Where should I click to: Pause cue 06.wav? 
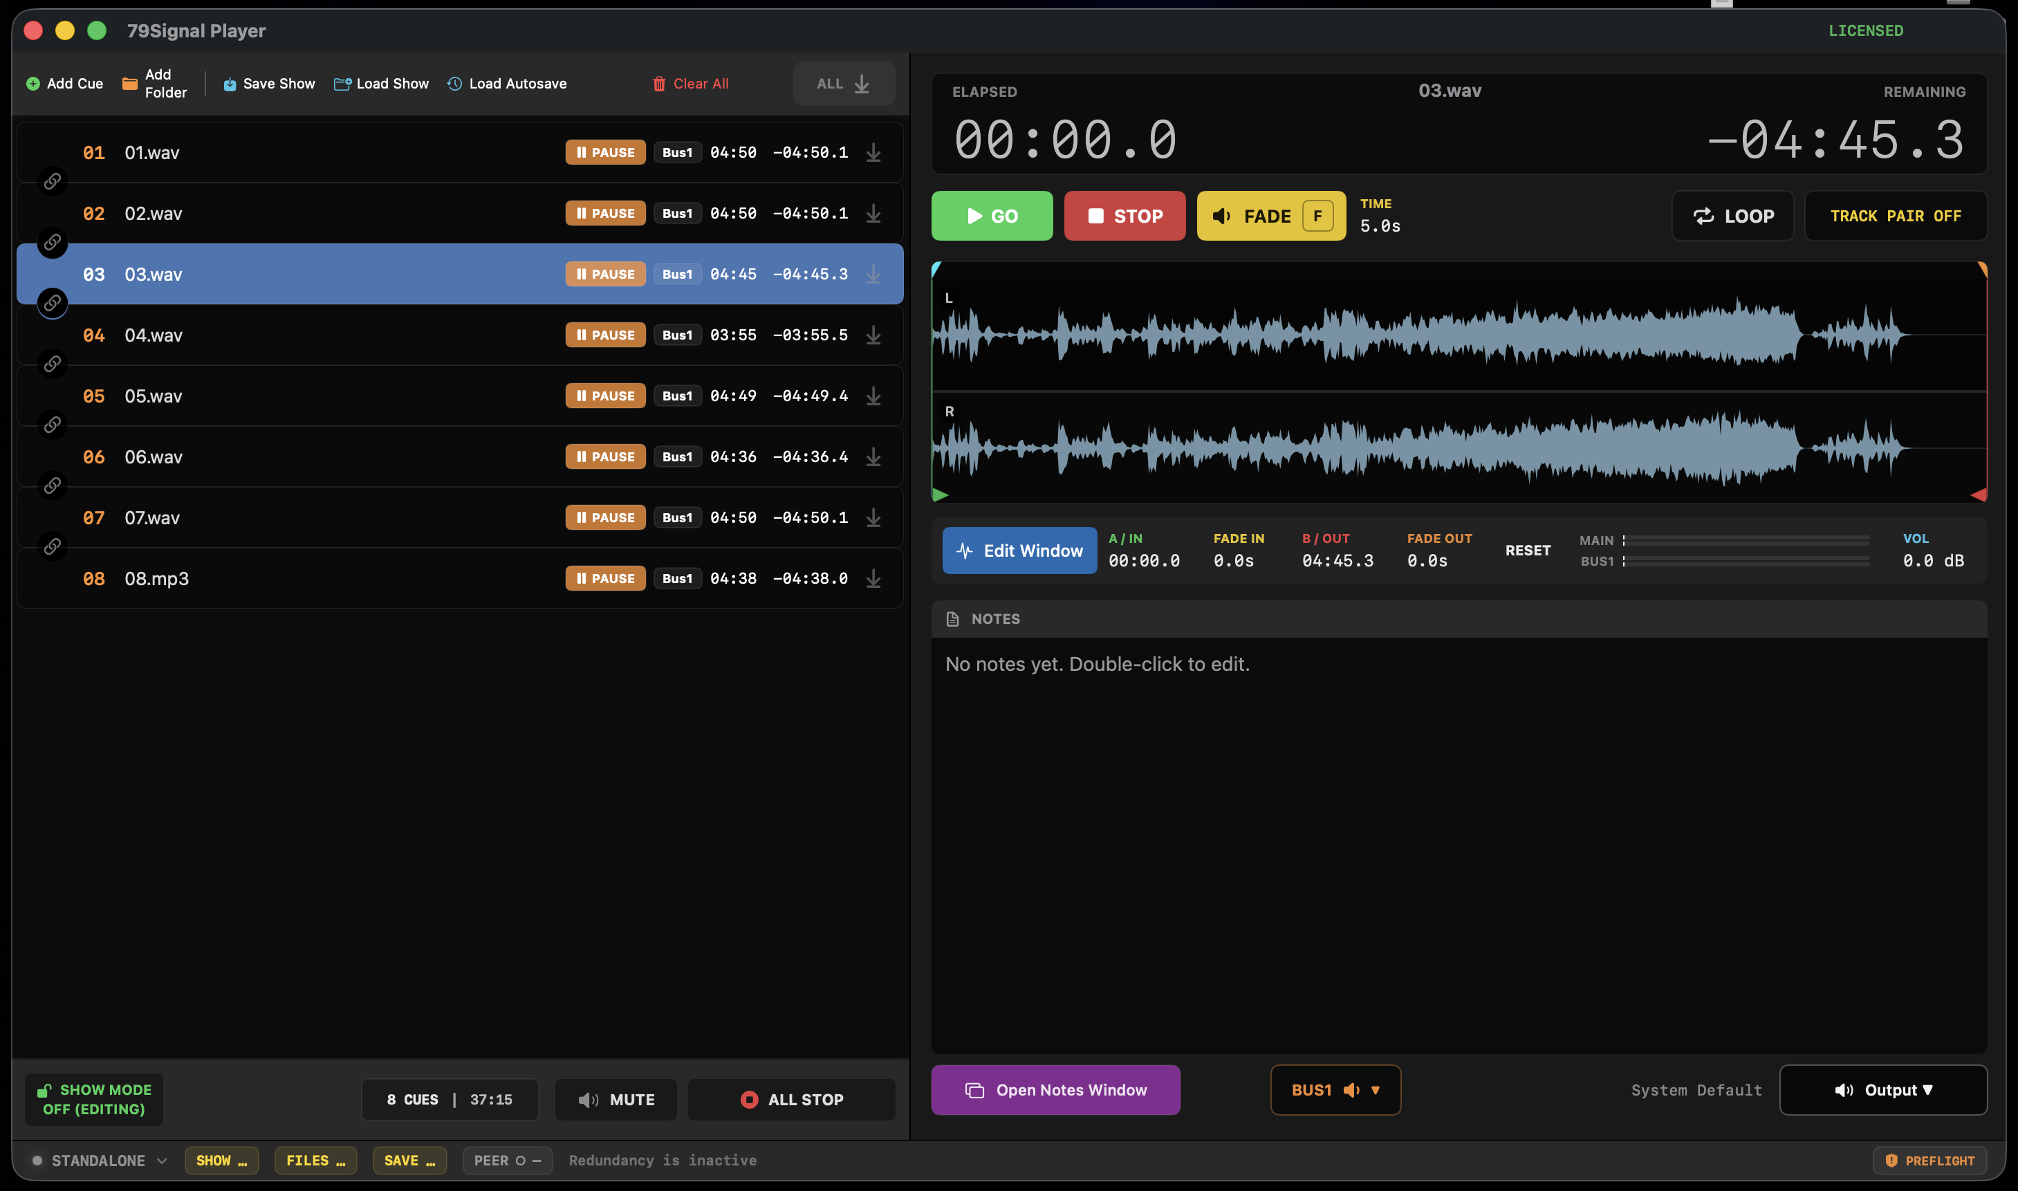605,457
